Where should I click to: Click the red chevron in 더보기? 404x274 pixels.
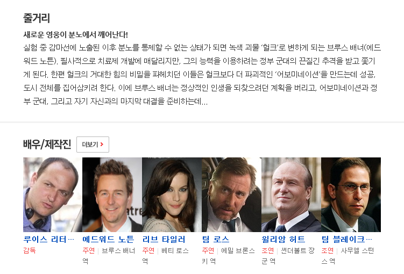point(102,145)
